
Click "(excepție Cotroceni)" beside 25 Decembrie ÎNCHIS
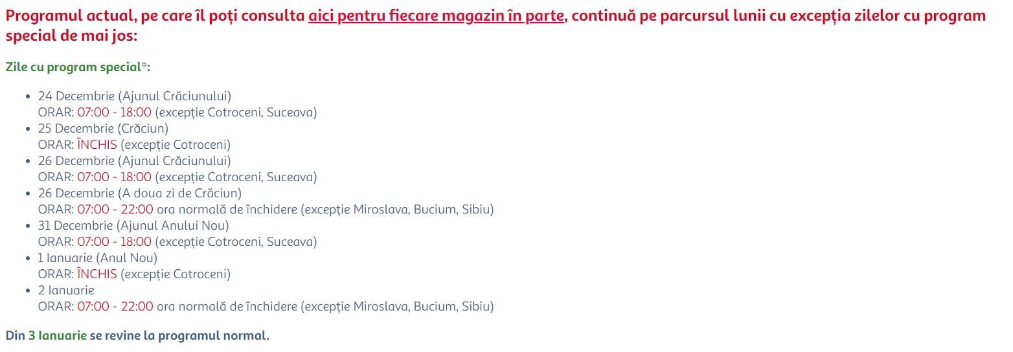tap(175, 145)
